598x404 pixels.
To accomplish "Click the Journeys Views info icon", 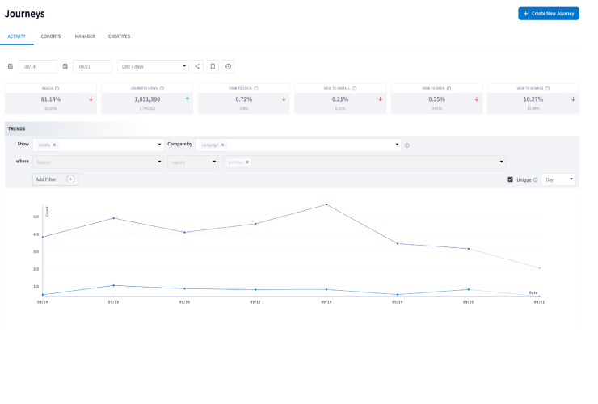I will pos(162,89).
